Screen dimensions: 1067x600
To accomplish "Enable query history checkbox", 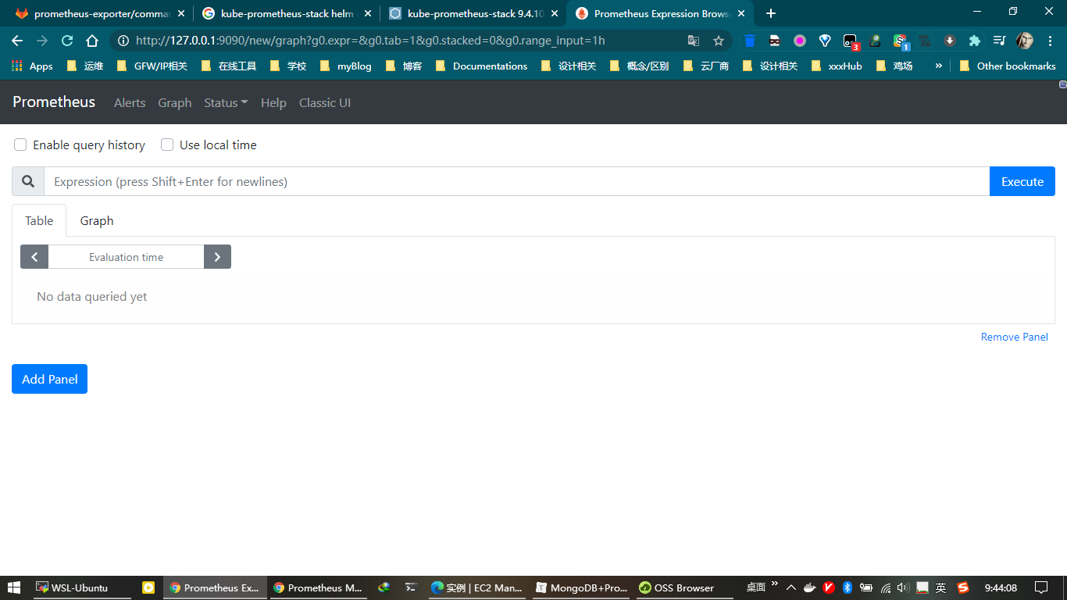I will coord(20,145).
